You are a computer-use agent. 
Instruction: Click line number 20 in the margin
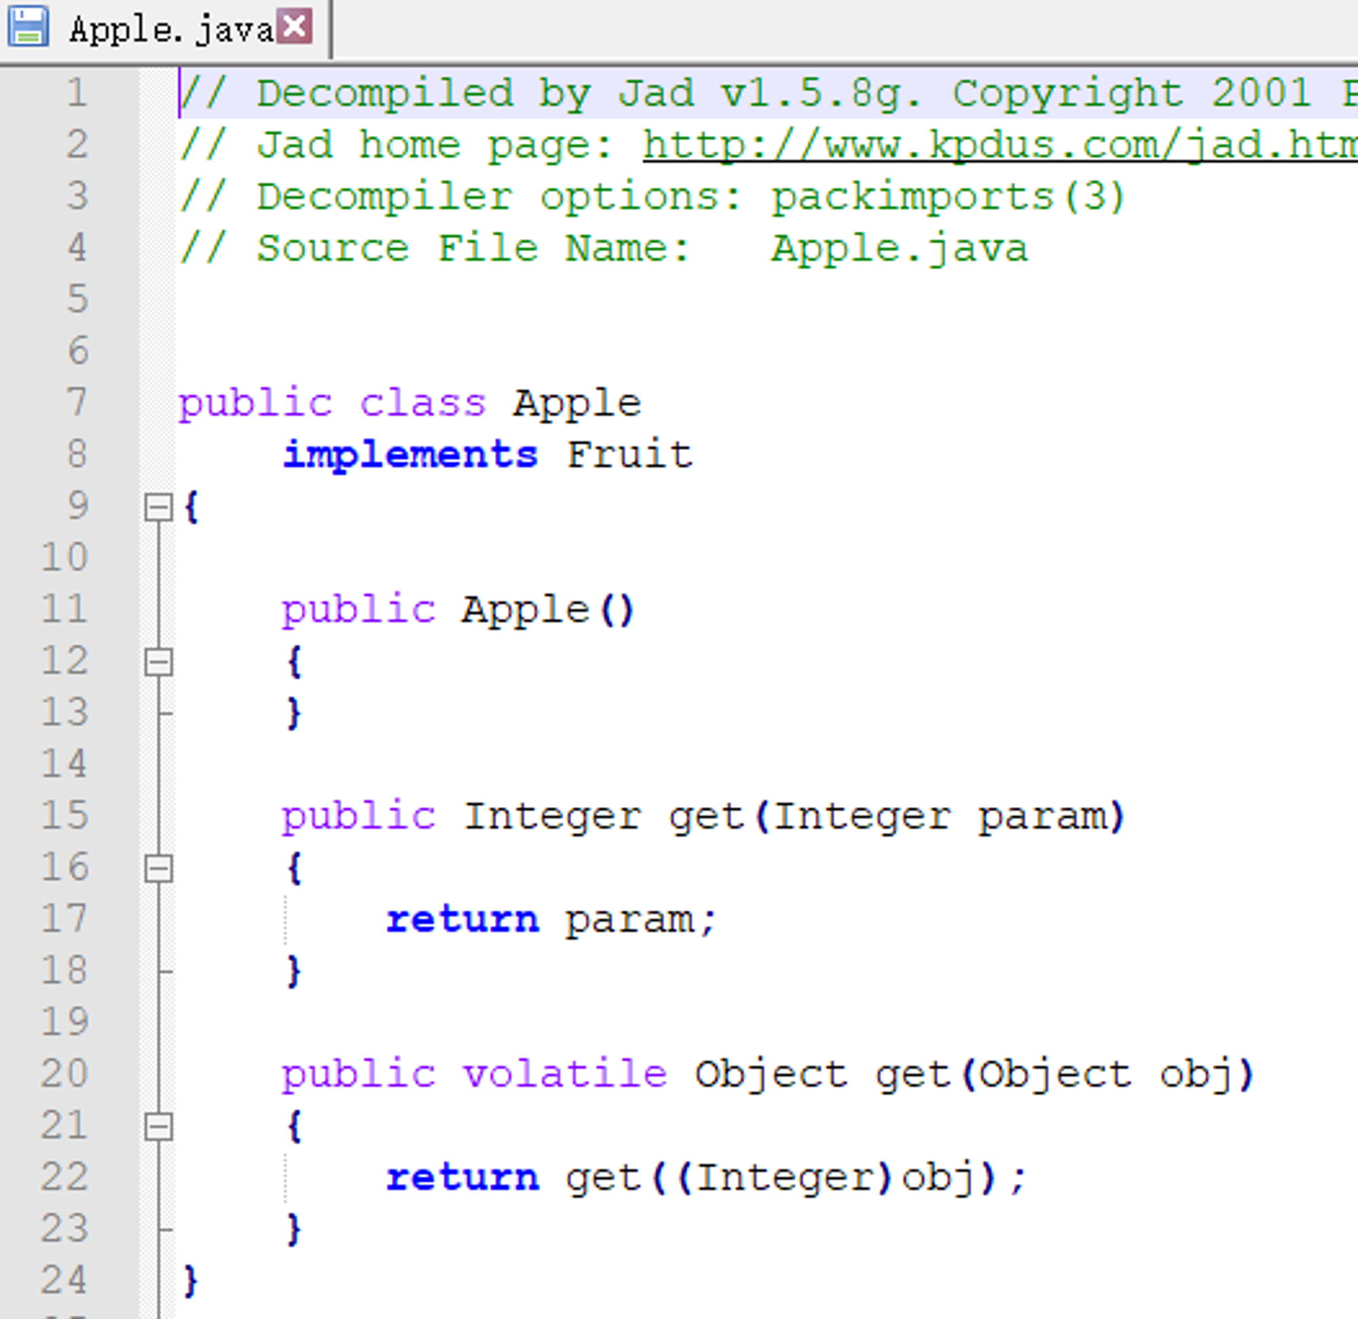(x=65, y=1073)
